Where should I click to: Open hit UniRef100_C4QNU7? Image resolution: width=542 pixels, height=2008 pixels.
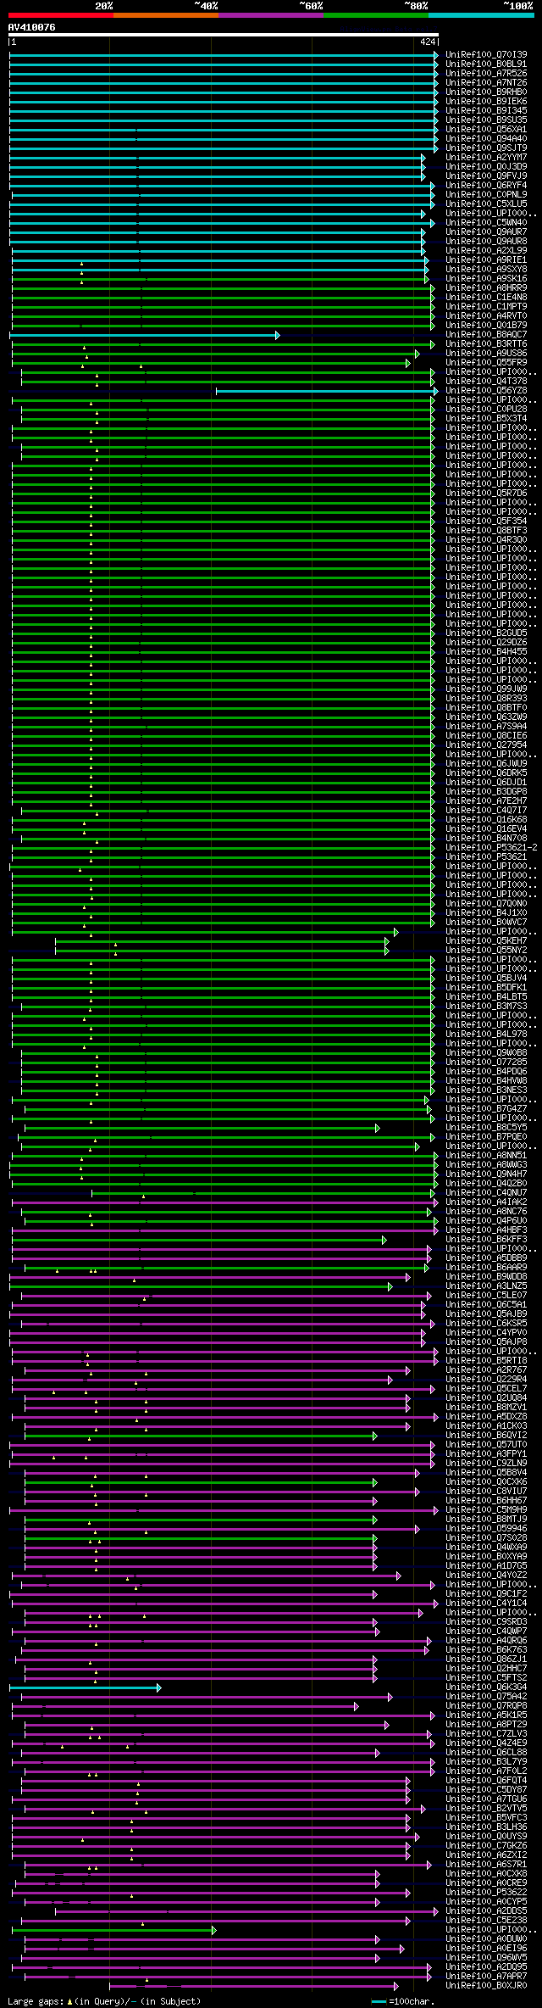486,1192
